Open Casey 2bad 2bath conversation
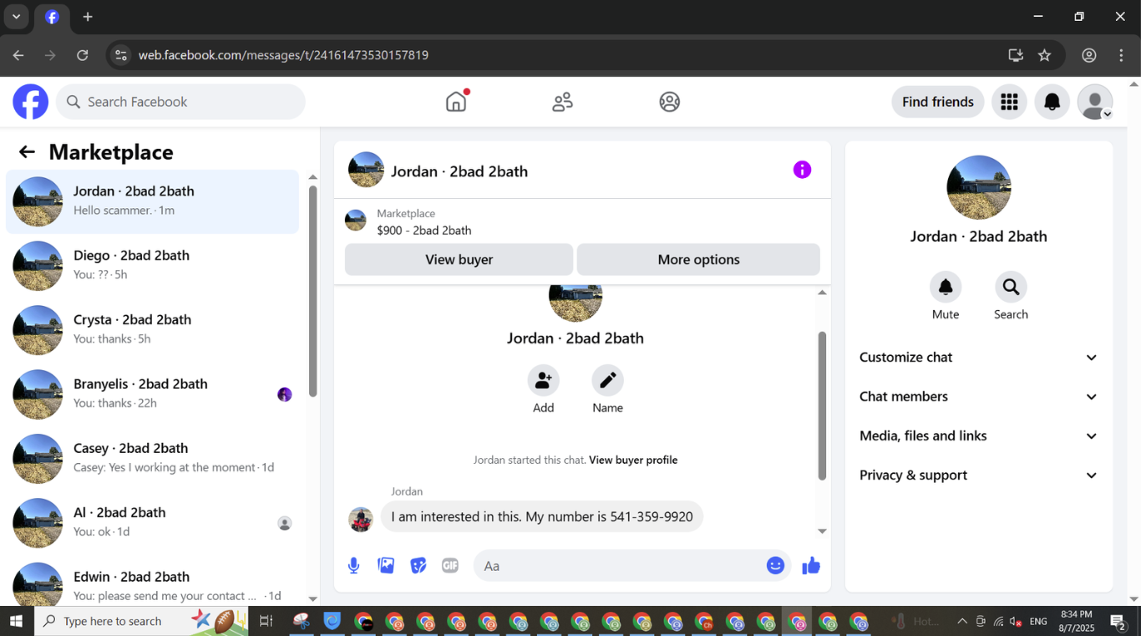 (152, 459)
